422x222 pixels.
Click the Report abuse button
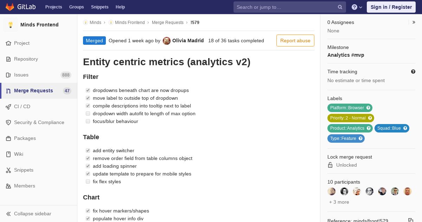295,41
